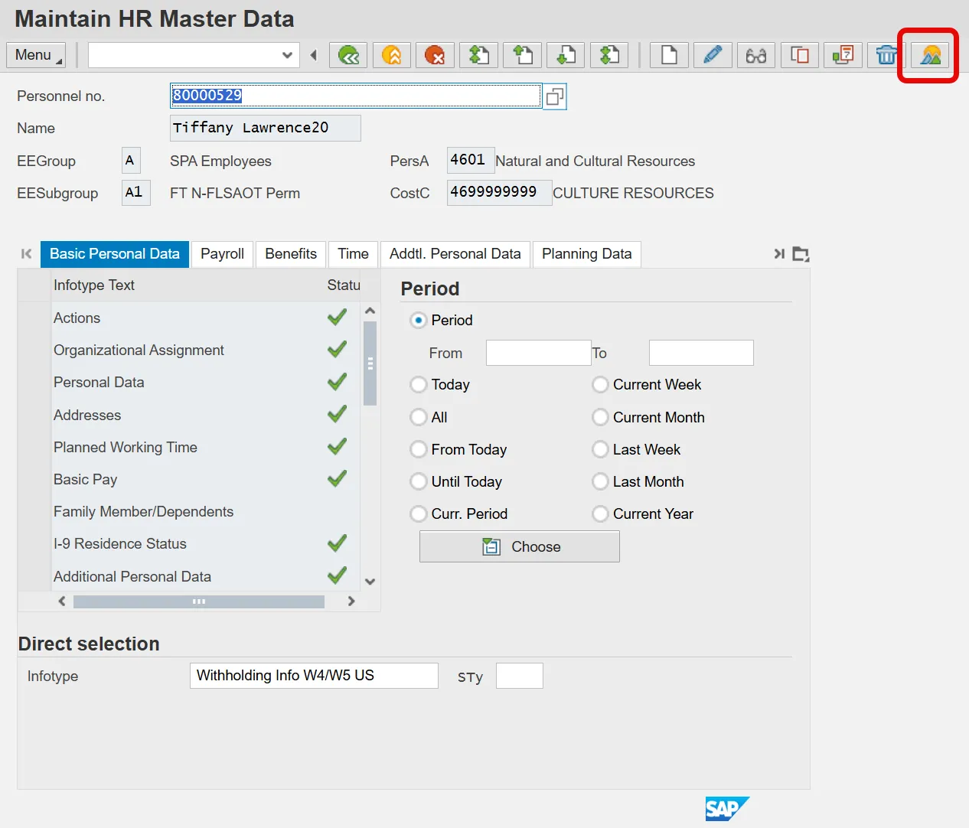Click the infotype list horizontal scrollbar
The width and height of the screenshot is (969, 828).
199,601
